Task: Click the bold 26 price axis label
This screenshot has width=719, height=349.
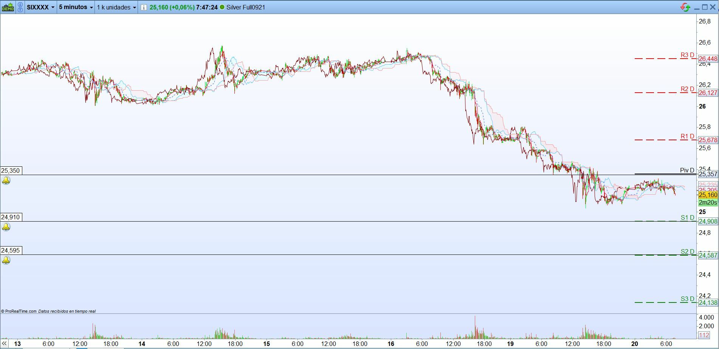Action: [702, 106]
